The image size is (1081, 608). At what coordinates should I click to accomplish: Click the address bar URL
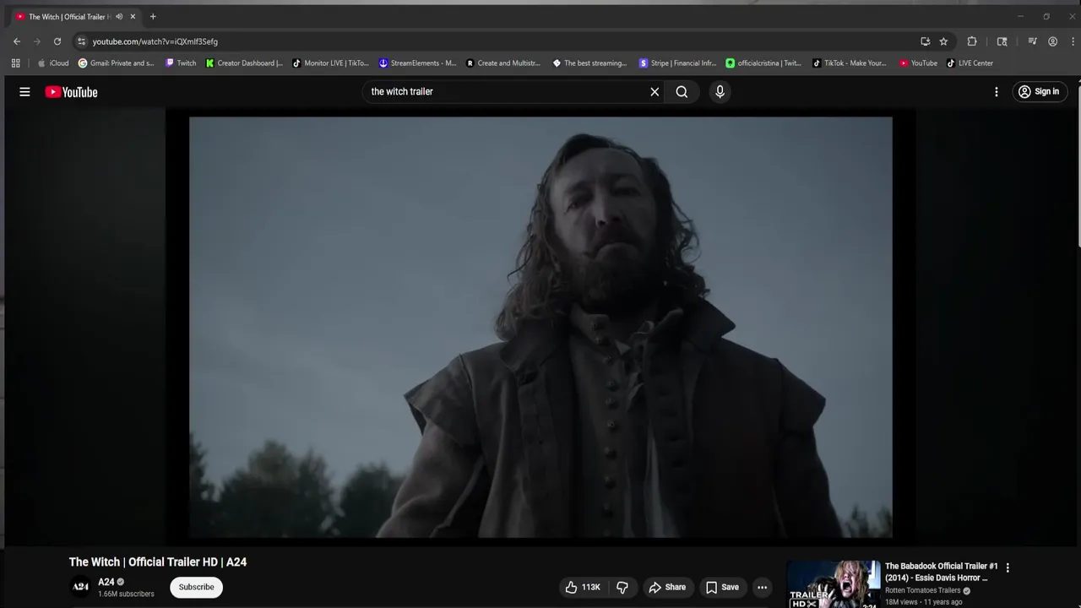(x=155, y=41)
